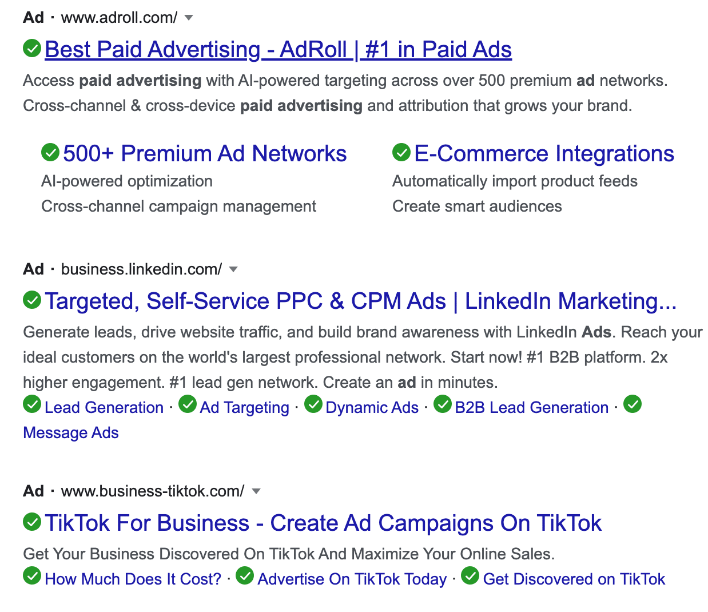
Task: Click checkmark icon beside E-Commerce Integrations
Action: click(401, 152)
